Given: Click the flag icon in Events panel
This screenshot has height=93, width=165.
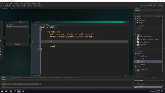Looking at the screenshot, I should [x=20, y=22].
